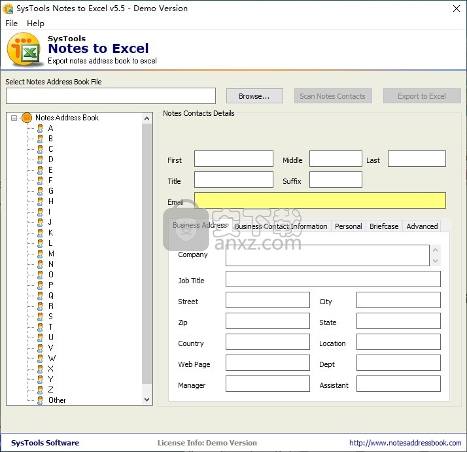The height and width of the screenshot is (452, 467).
Task: Open the notesaddressbook.com link
Action: tap(405, 443)
